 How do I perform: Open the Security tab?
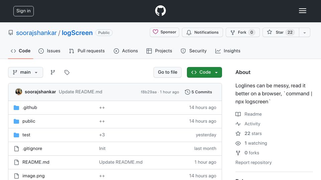pyautogui.click(x=194, y=51)
